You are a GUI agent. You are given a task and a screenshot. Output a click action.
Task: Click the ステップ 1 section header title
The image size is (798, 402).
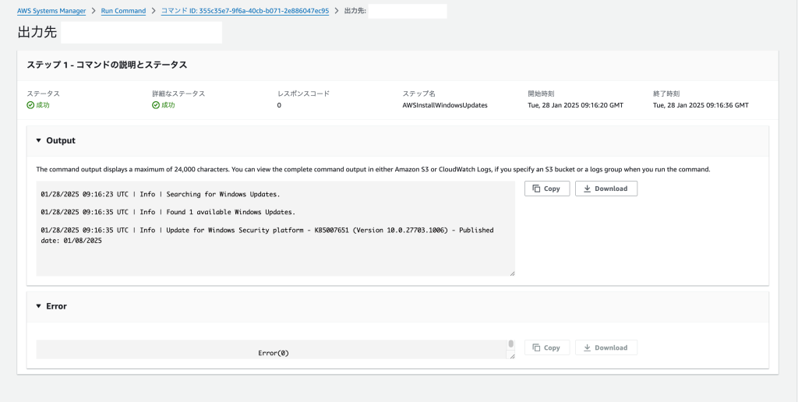(107, 65)
